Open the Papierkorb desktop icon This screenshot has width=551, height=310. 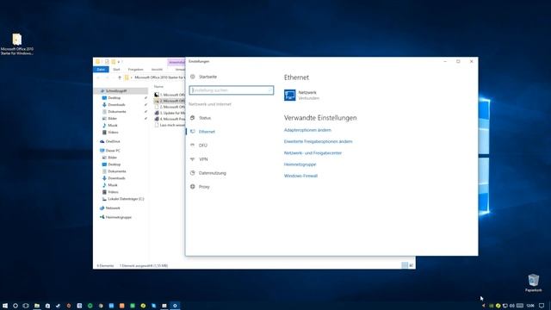click(534, 283)
